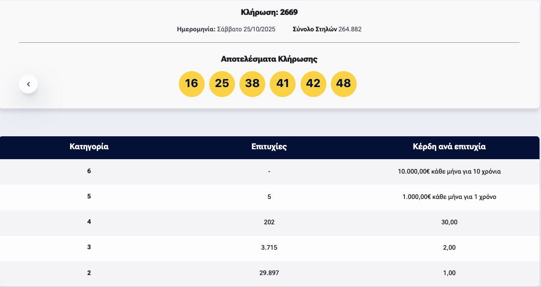Click the left chevron to view previous draw
This screenshot has width=541, height=287.
tap(28, 84)
